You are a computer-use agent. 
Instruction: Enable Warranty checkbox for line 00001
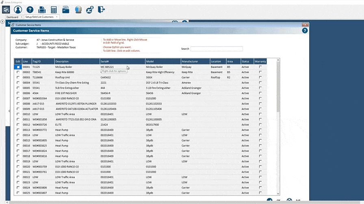click(260, 67)
